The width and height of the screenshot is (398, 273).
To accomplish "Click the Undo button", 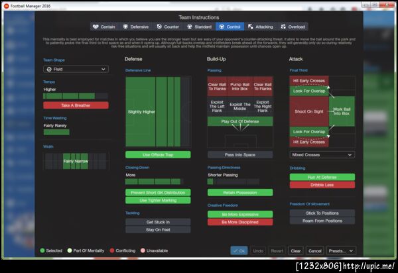I will coord(258,250).
